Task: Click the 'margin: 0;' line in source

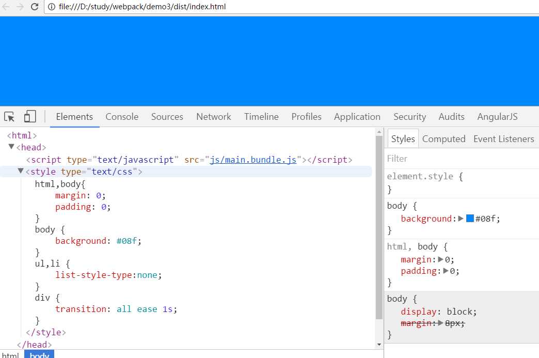Action: click(81, 196)
